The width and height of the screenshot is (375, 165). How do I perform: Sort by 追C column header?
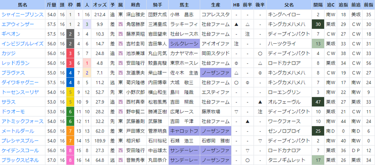coord(331,5)
